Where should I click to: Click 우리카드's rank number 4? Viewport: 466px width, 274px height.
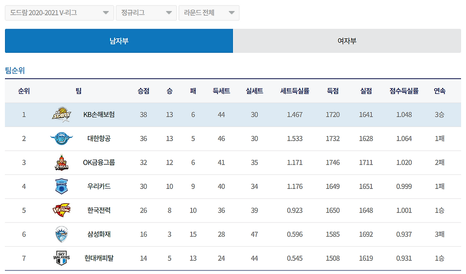(x=24, y=187)
